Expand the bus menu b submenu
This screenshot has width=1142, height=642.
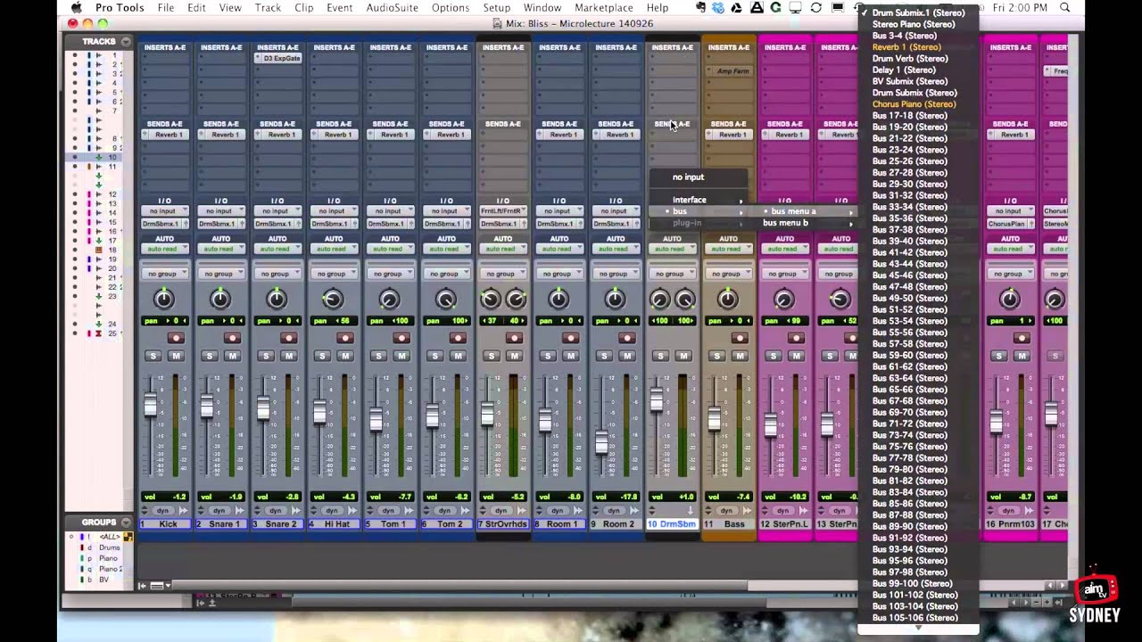coord(807,223)
